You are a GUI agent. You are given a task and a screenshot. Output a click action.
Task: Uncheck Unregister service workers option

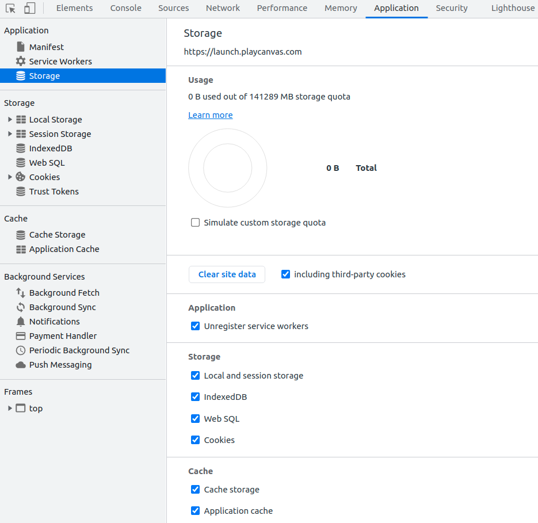(196, 326)
